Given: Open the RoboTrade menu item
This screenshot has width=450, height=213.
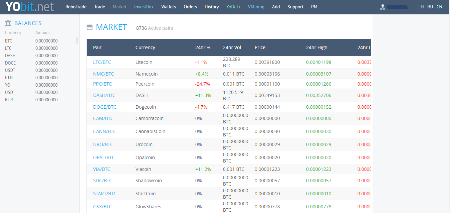Looking at the screenshot, I should 76,7.
